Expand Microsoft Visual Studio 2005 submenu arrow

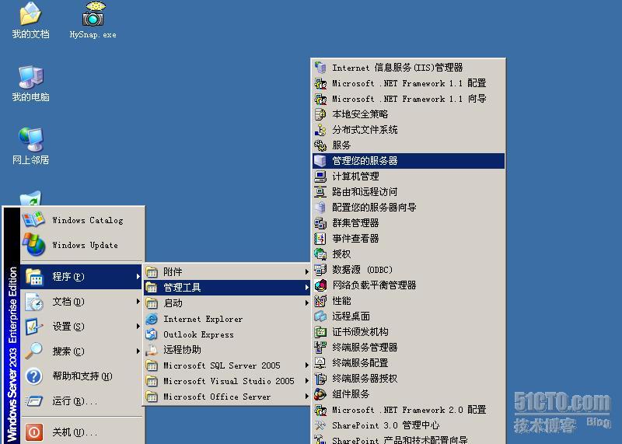point(306,381)
